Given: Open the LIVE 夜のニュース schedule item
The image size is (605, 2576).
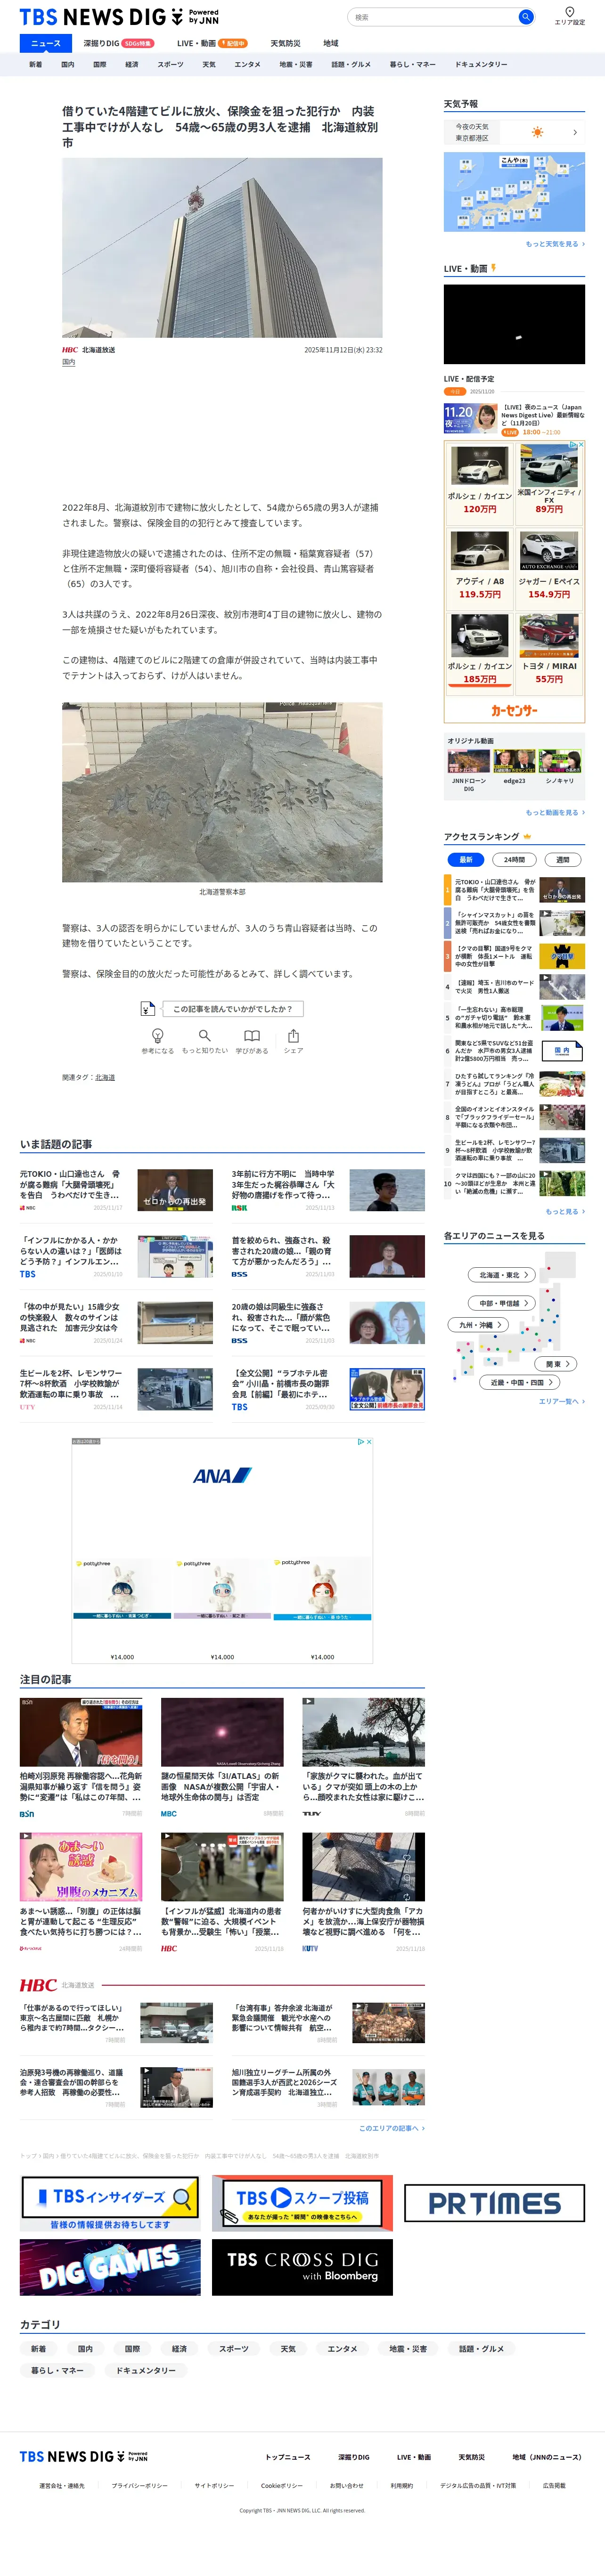Looking at the screenshot, I should [514, 419].
